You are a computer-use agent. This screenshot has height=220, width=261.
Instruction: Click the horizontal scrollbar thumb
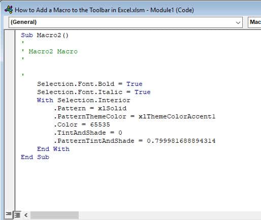(x=54, y=215)
